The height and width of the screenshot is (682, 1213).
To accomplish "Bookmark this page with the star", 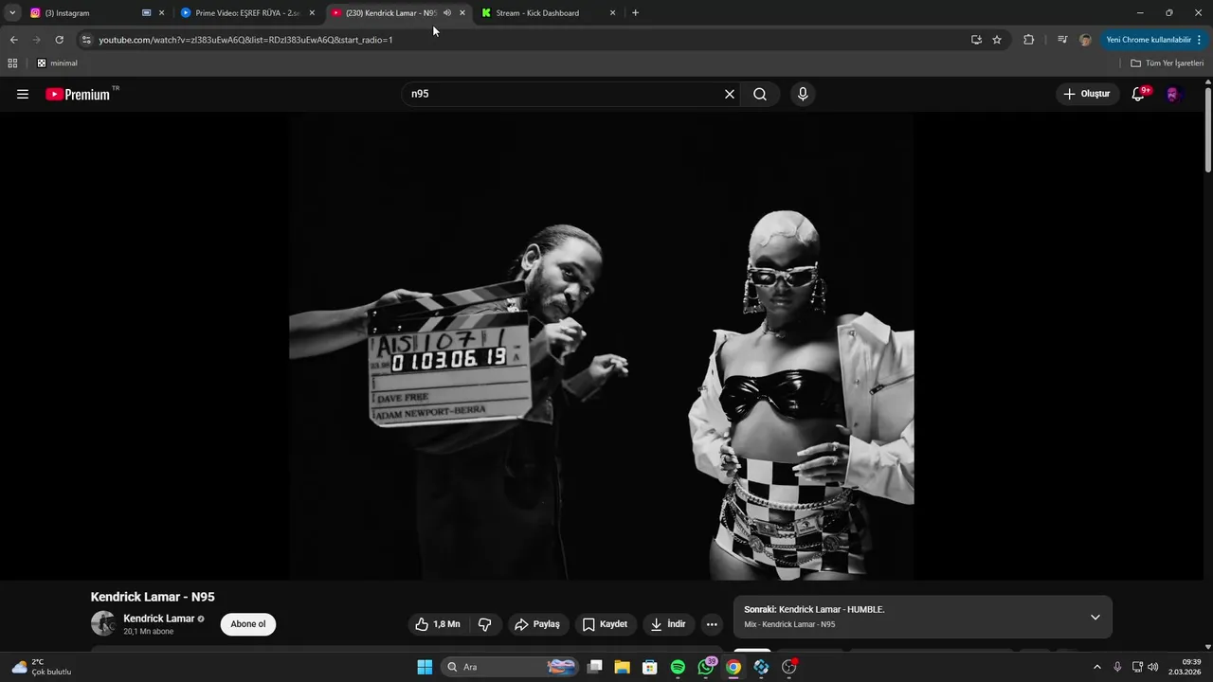I will point(997,40).
